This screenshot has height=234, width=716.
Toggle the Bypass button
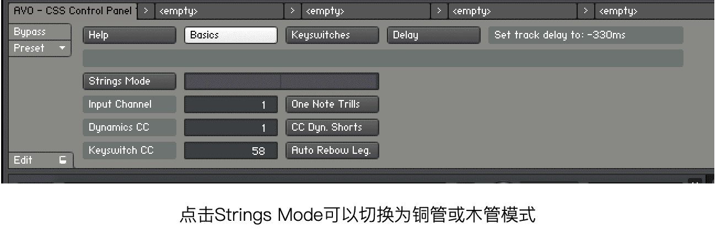pos(40,32)
